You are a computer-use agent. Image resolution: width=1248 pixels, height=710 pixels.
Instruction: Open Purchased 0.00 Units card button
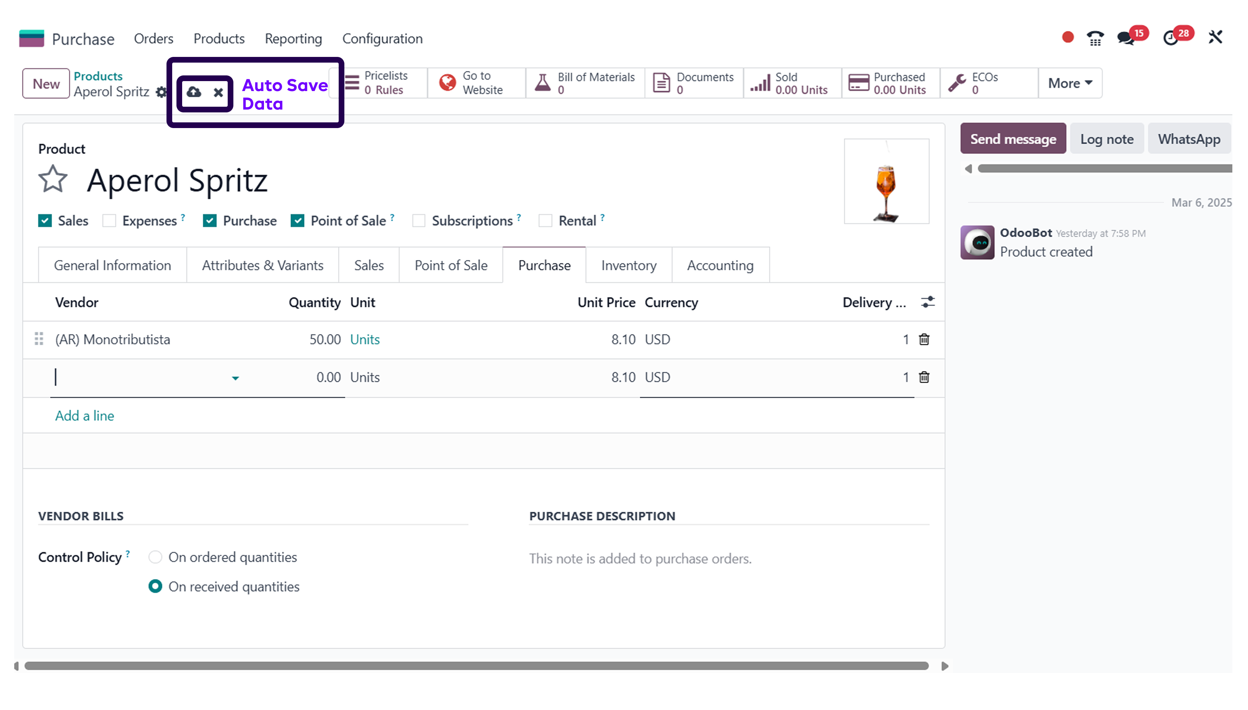pos(890,83)
